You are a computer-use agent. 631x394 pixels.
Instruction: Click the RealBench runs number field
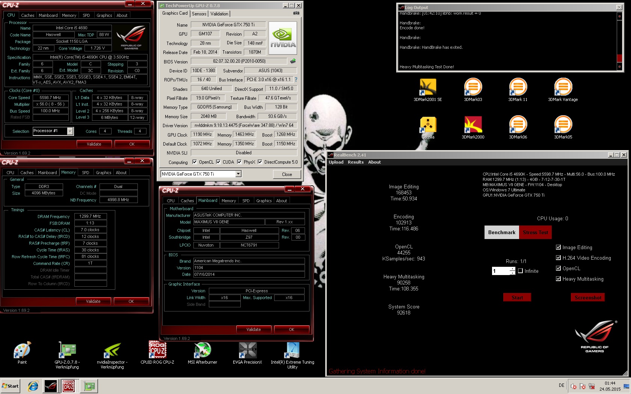tap(501, 271)
